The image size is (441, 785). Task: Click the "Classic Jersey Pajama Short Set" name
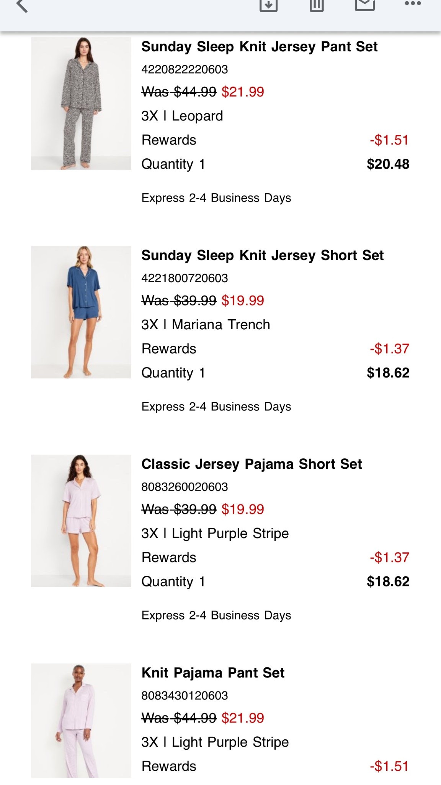coord(252,464)
